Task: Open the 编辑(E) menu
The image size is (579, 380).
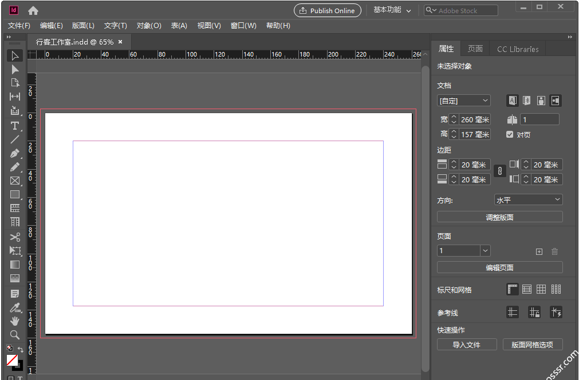Action: pyautogui.click(x=52, y=26)
